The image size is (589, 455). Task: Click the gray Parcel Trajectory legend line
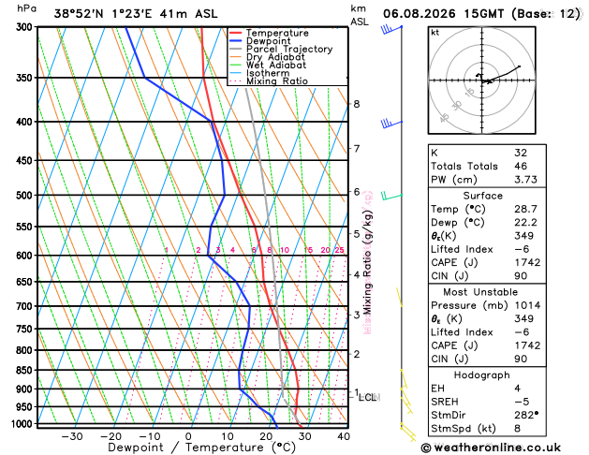(x=236, y=50)
